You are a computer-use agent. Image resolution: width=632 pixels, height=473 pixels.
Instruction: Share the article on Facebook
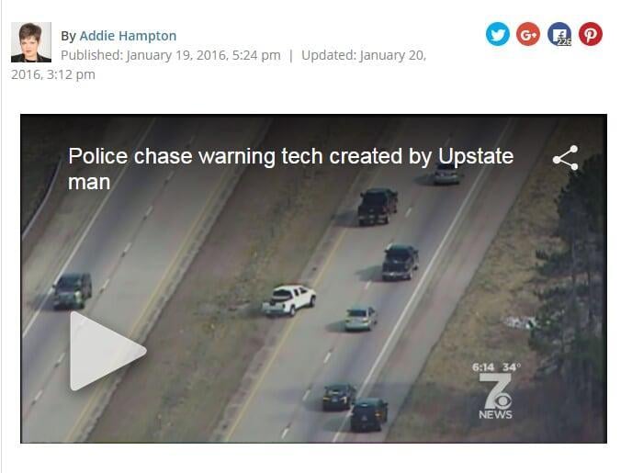[x=559, y=34]
